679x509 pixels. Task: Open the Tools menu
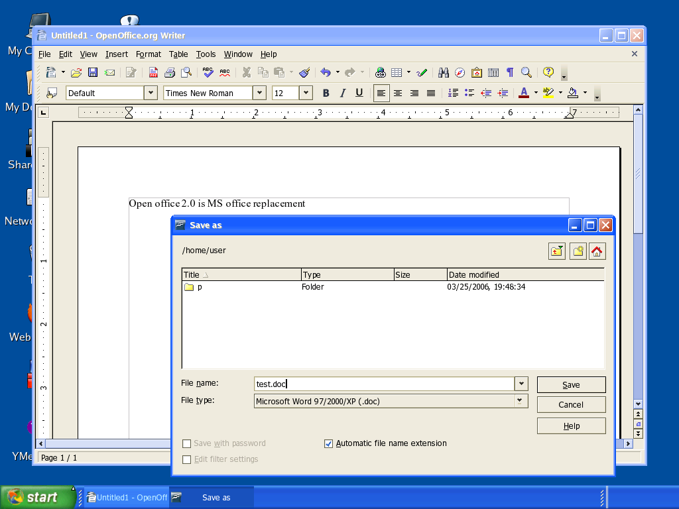tap(206, 54)
